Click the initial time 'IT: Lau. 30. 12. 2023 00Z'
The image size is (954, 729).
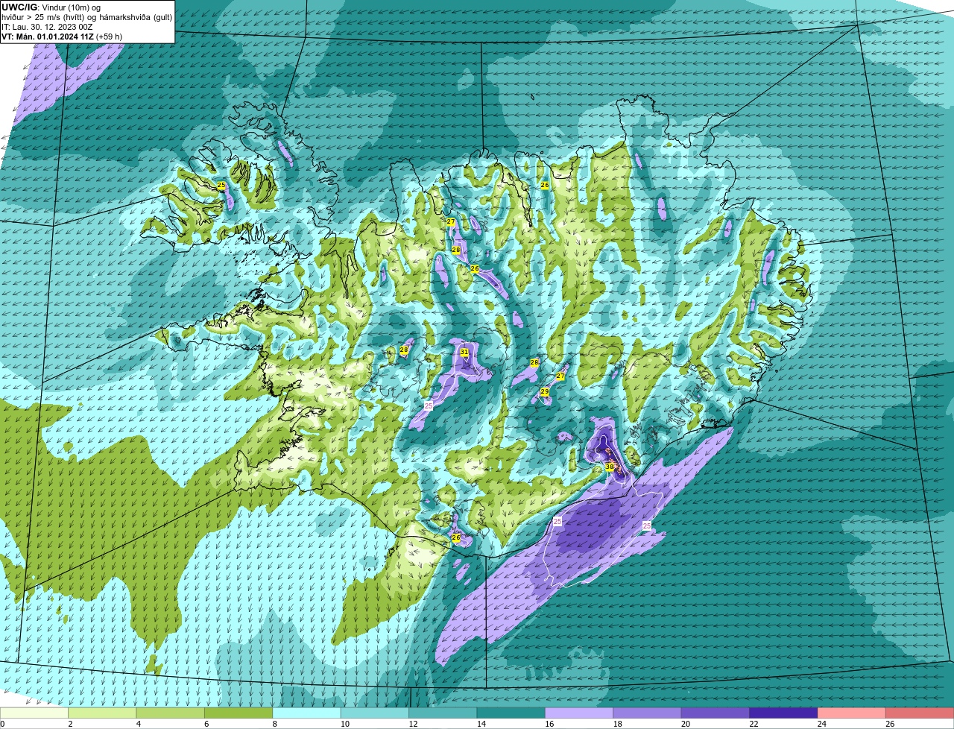point(47,27)
